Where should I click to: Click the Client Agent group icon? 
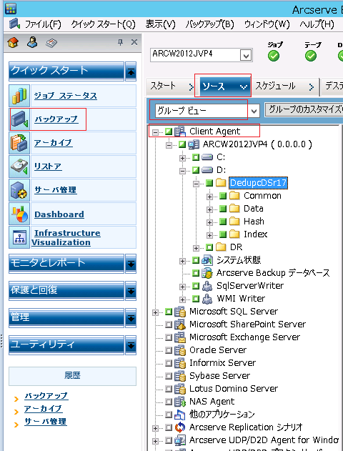(x=180, y=132)
